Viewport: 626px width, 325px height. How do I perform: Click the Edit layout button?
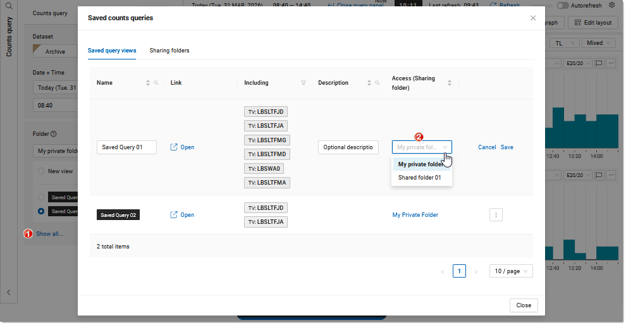(593, 22)
